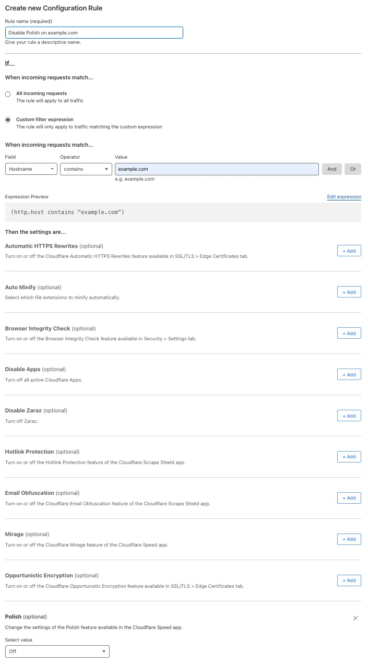Add Mirage setting
368x664 pixels.
(x=349, y=539)
